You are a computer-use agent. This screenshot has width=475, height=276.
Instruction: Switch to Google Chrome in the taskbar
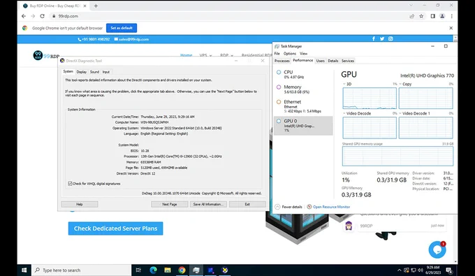[x=182, y=270]
